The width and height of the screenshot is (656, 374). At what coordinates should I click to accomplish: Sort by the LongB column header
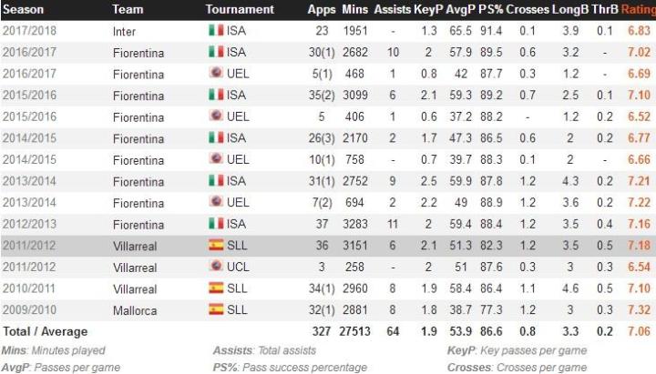pos(570,9)
